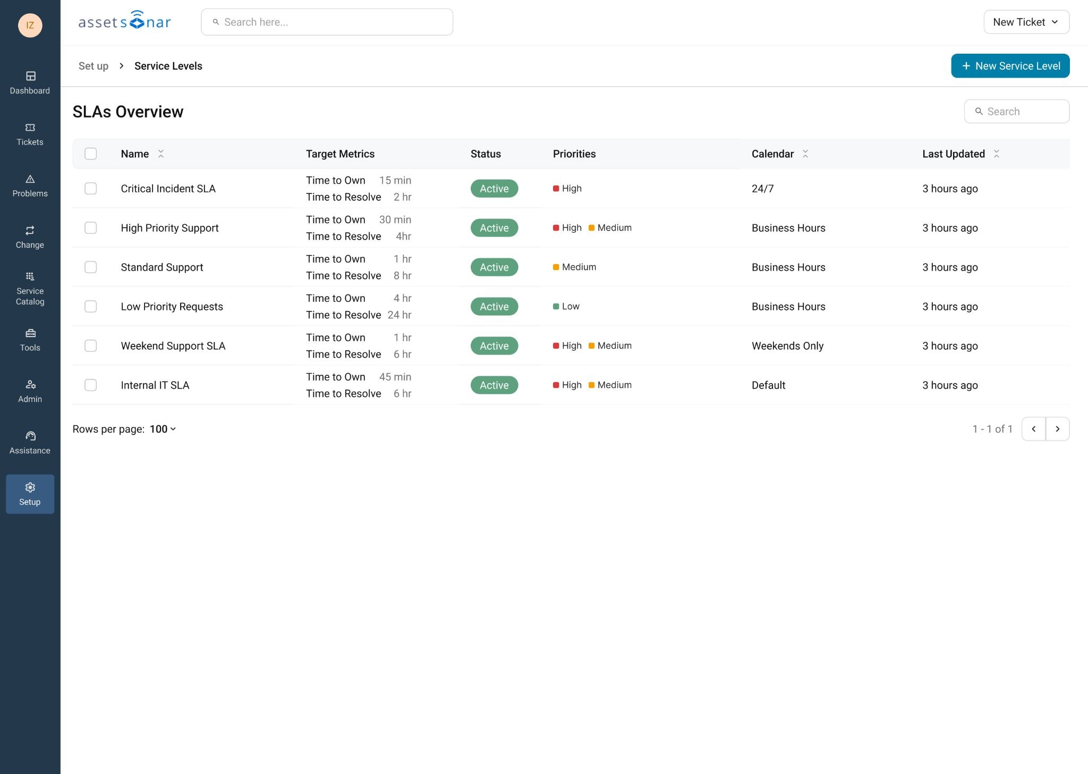This screenshot has height=774, width=1088.
Task: Open Weekend Support SLA name
Action: (x=173, y=346)
